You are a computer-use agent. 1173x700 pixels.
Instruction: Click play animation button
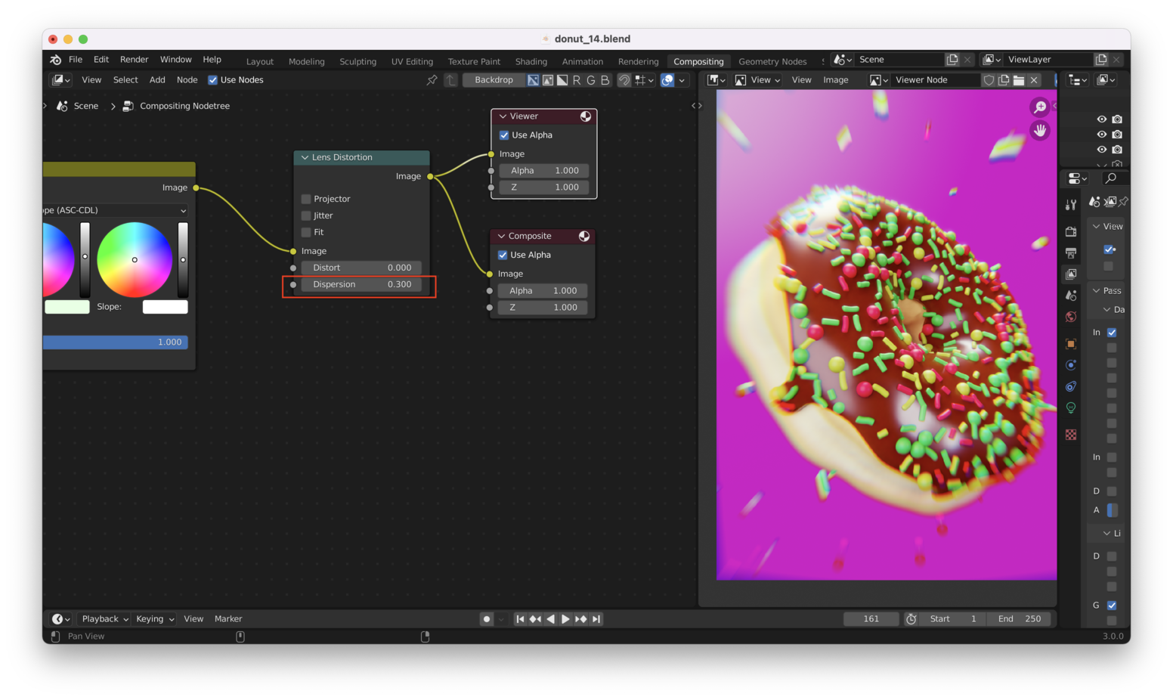(x=565, y=619)
